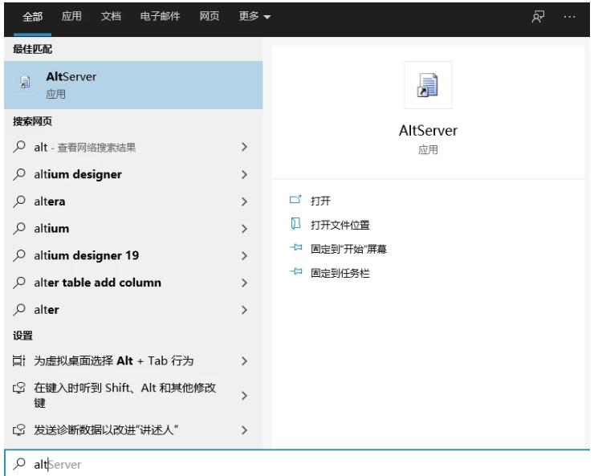The width and height of the screenshot is (594, 476).
Task: Click magnifier icon next to 'alter table add column'
Action: click(19, 283)
